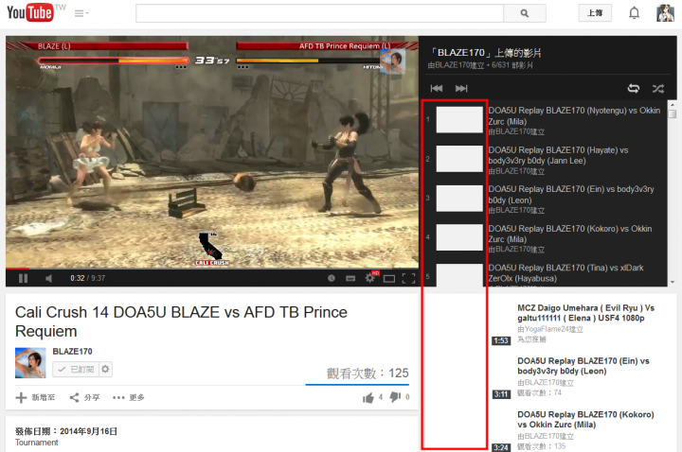This screenshot has height=452, width=682.
Task: Dislike the video with thumbs down
Action: coord(395,397)
